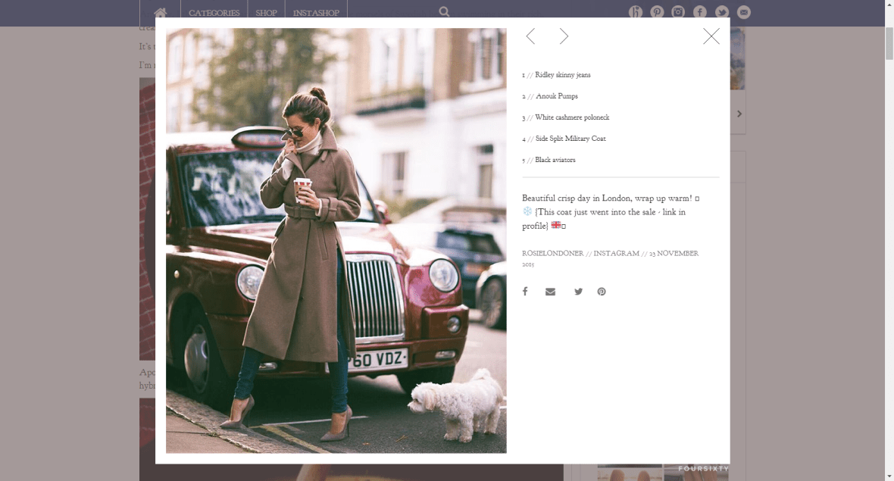
Task: Close the Instashop lightbox popup
Action: 711,36
